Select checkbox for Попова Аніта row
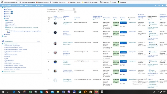167x94 pixels. [49, 22]
